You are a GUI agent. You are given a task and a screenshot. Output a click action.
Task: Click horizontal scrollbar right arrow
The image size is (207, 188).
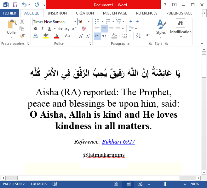[x=198, y=178]
